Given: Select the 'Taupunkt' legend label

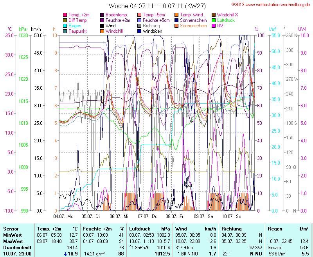Looking at the screenshot, I should pyautogui.click(x=77, y=31).
